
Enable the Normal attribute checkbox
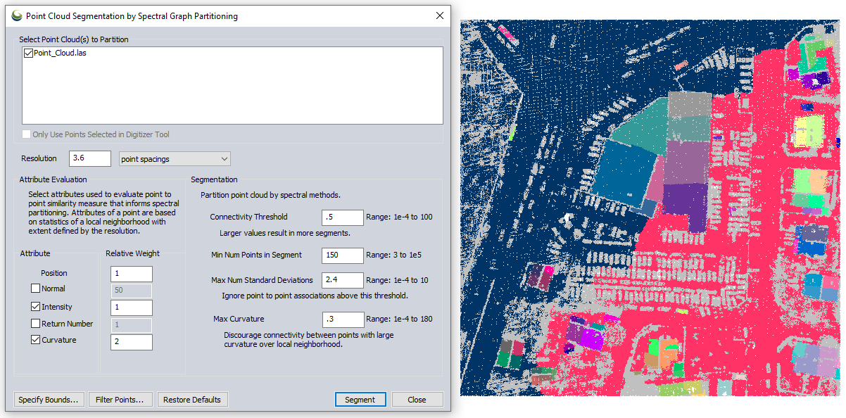coord(35,289)
